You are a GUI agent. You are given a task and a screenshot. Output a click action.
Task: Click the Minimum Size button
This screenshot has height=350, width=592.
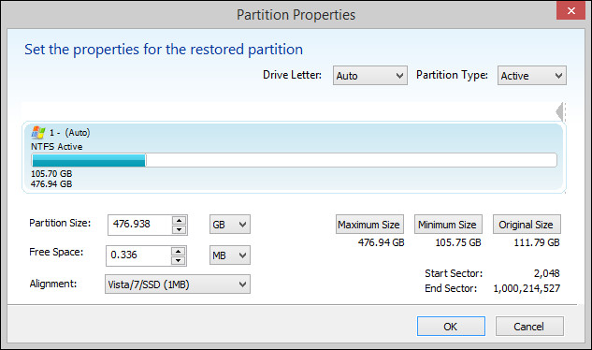click(448, 225)
